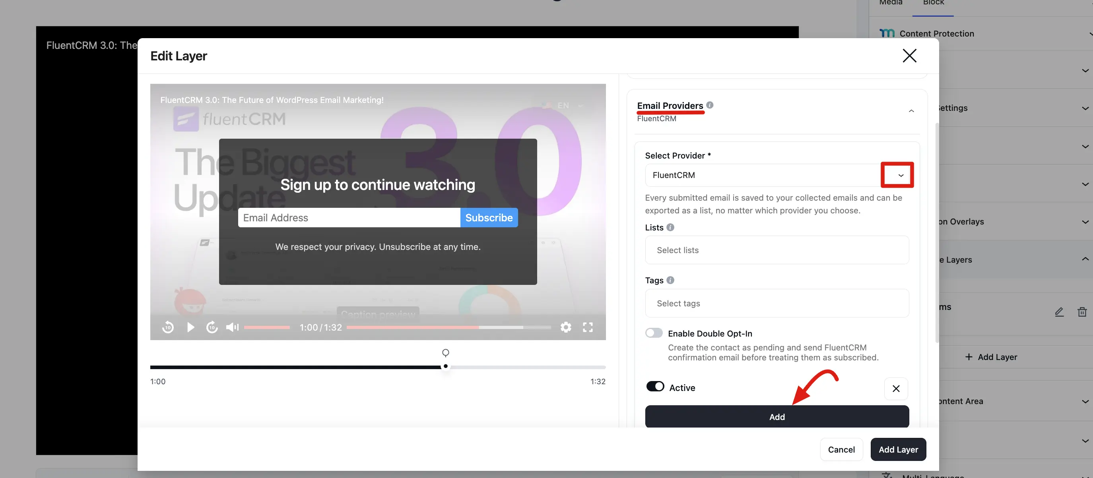The width and height of the screenshot is (1093, 478).
Task: Play the video preview
Action: 190,327
